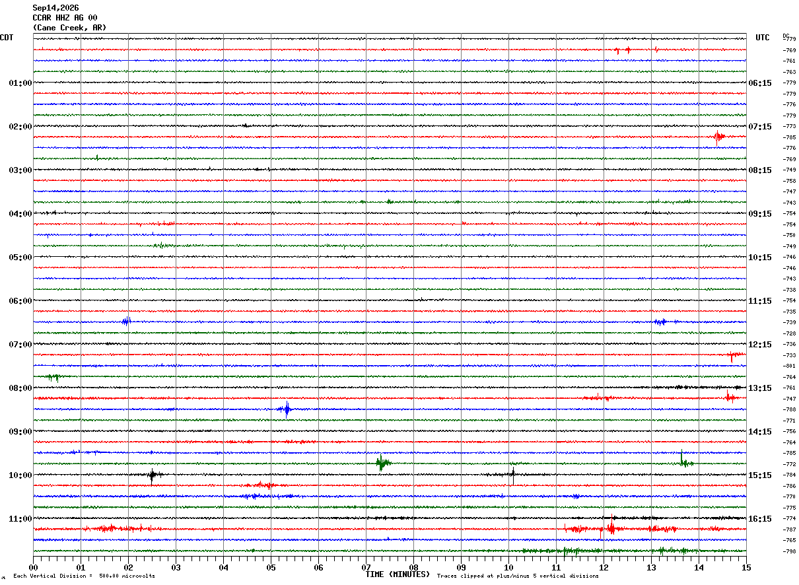The height and width of the screenshot is (585, 799).
Task: Click the 01:00 CDT time label
Action: point(20,83)
